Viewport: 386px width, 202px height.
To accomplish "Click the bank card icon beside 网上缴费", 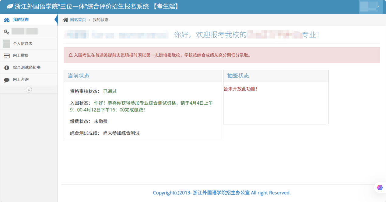I will click(x=7, y=56).
